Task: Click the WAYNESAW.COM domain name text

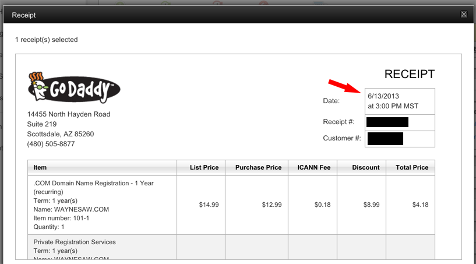Action: pyautogui.click(x=82, y=209)
